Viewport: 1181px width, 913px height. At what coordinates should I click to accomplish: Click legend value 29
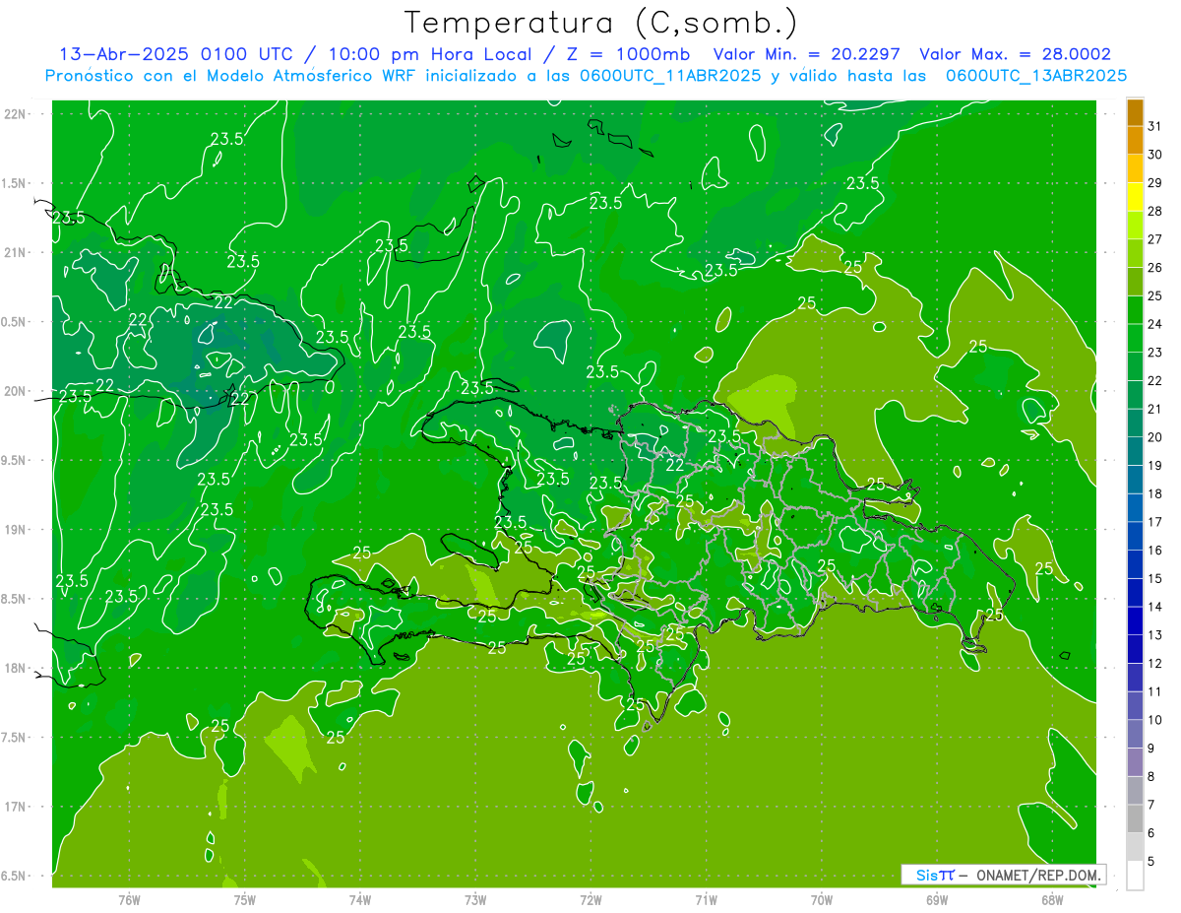[x=1155, y=183]
